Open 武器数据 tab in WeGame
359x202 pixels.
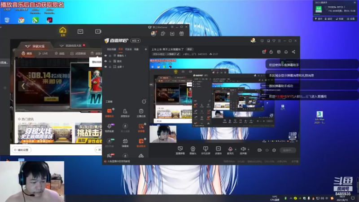pyautogui.click(x=78, y=53)
